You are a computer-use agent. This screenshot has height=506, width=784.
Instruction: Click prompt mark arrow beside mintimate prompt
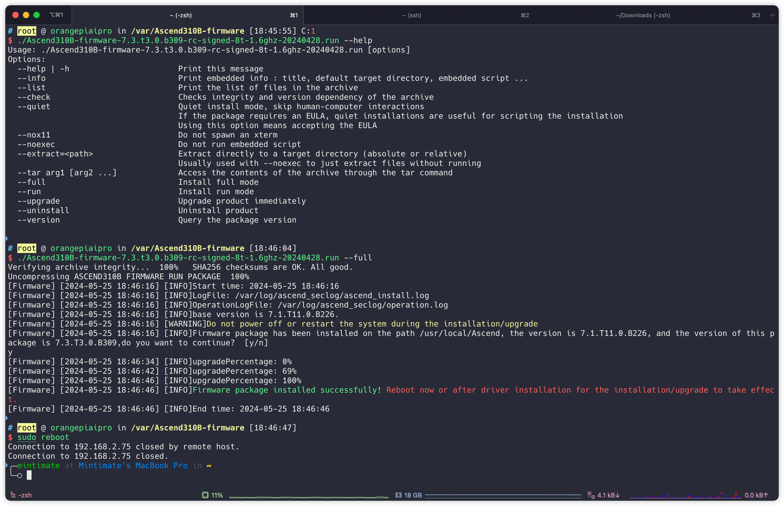(7, 465)
